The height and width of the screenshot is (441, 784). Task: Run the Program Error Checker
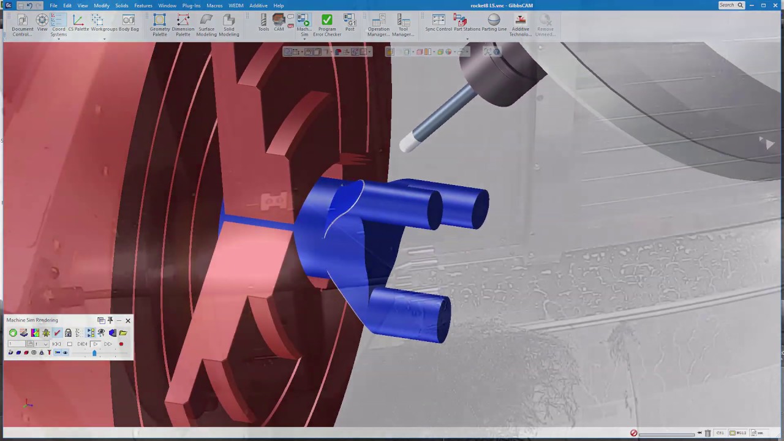pos(327,25)
